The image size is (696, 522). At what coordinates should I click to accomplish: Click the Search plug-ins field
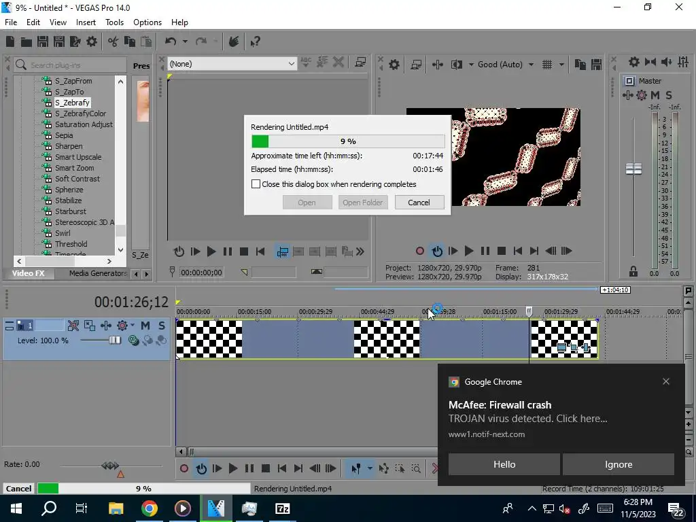pyautogui.click(x=70, y=65)
